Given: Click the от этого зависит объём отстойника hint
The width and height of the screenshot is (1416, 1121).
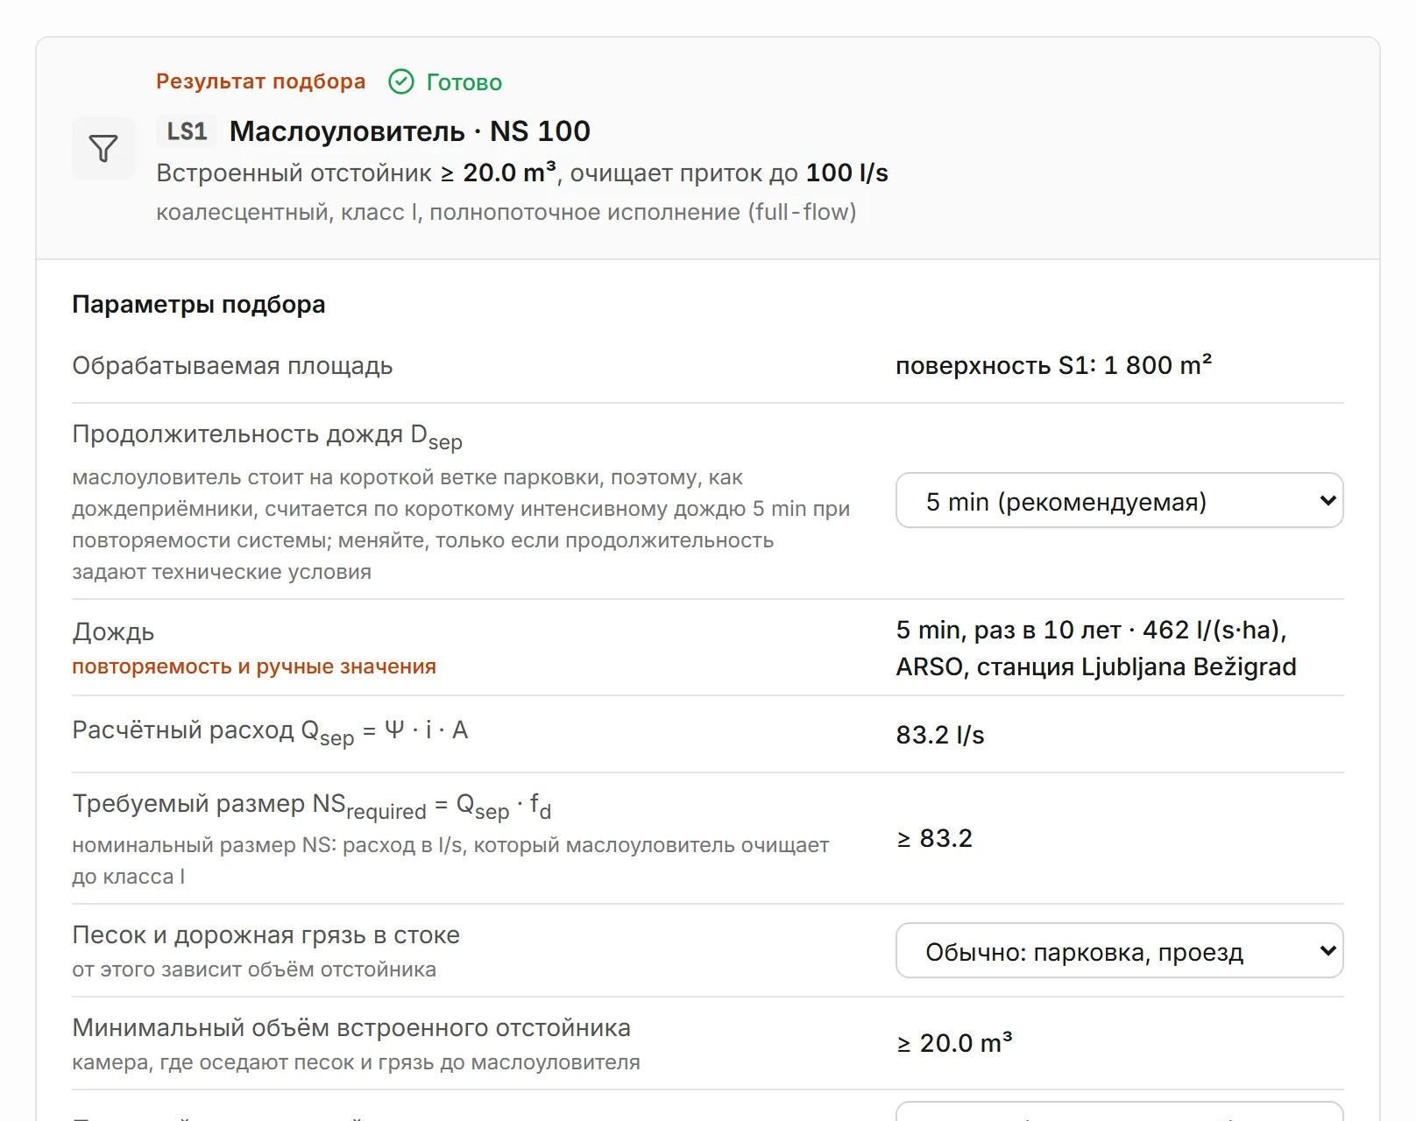Looking at the screenshot, I should [x=254, y=969].
